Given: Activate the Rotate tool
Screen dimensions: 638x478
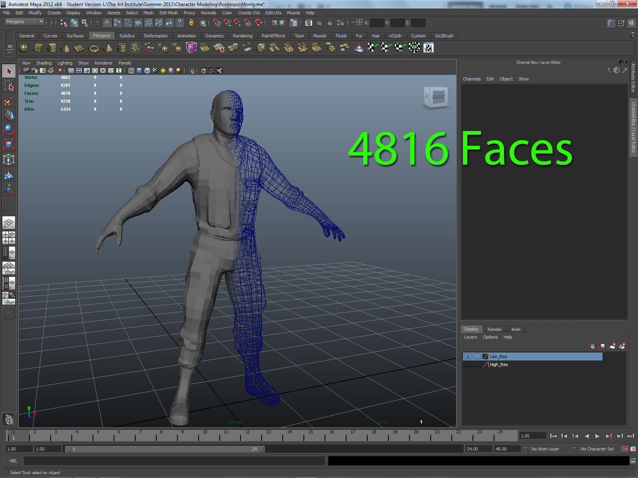Looking at the screenshot, I should [x=9, y=130].
